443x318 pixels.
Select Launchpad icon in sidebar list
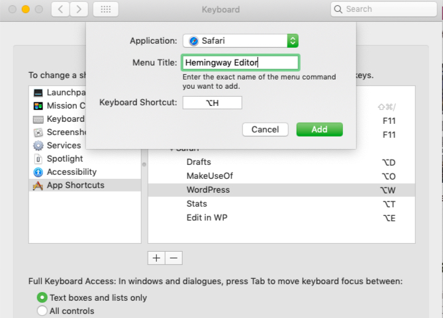tap(38, 93)
